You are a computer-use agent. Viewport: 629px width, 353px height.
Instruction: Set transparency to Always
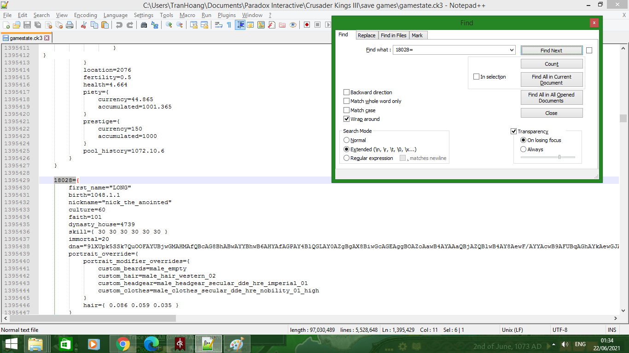pos(523,149)
